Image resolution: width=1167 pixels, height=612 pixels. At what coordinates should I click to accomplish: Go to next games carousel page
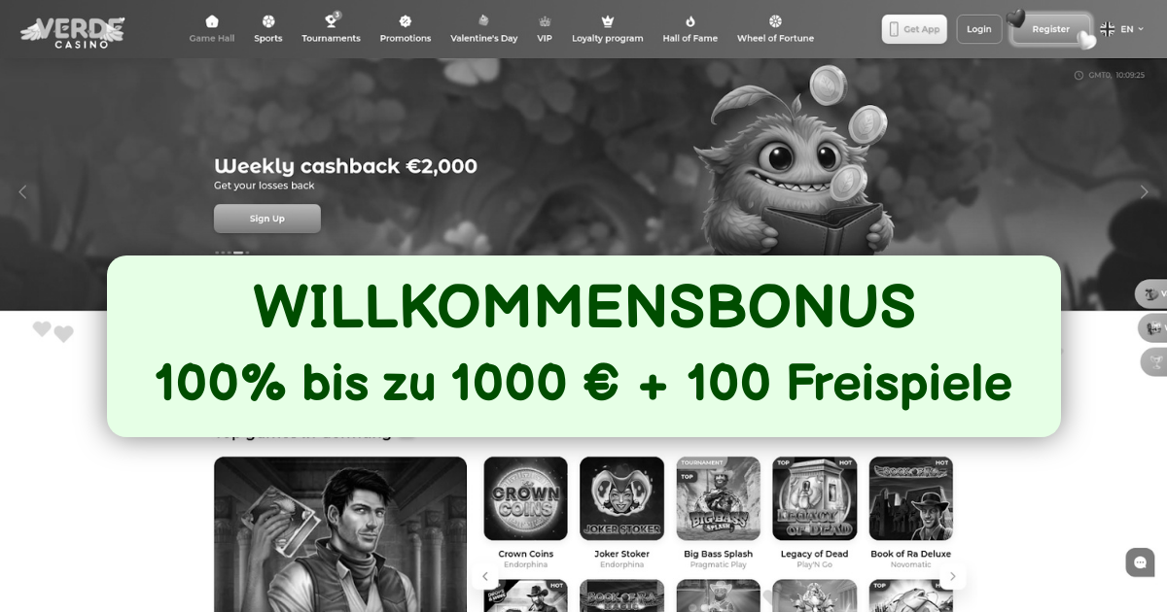tap(952, 576)
